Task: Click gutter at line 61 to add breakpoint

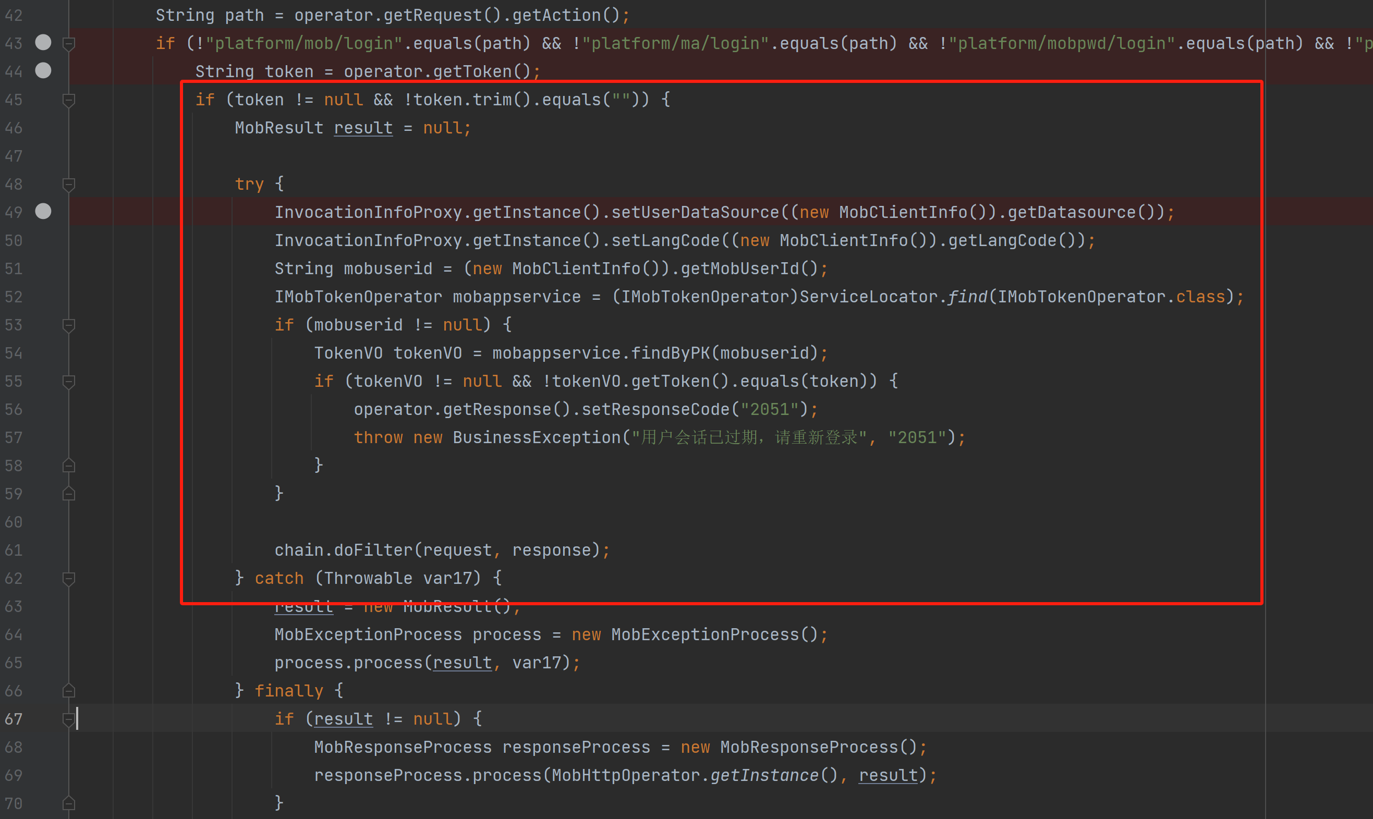Action: [43, 550]
